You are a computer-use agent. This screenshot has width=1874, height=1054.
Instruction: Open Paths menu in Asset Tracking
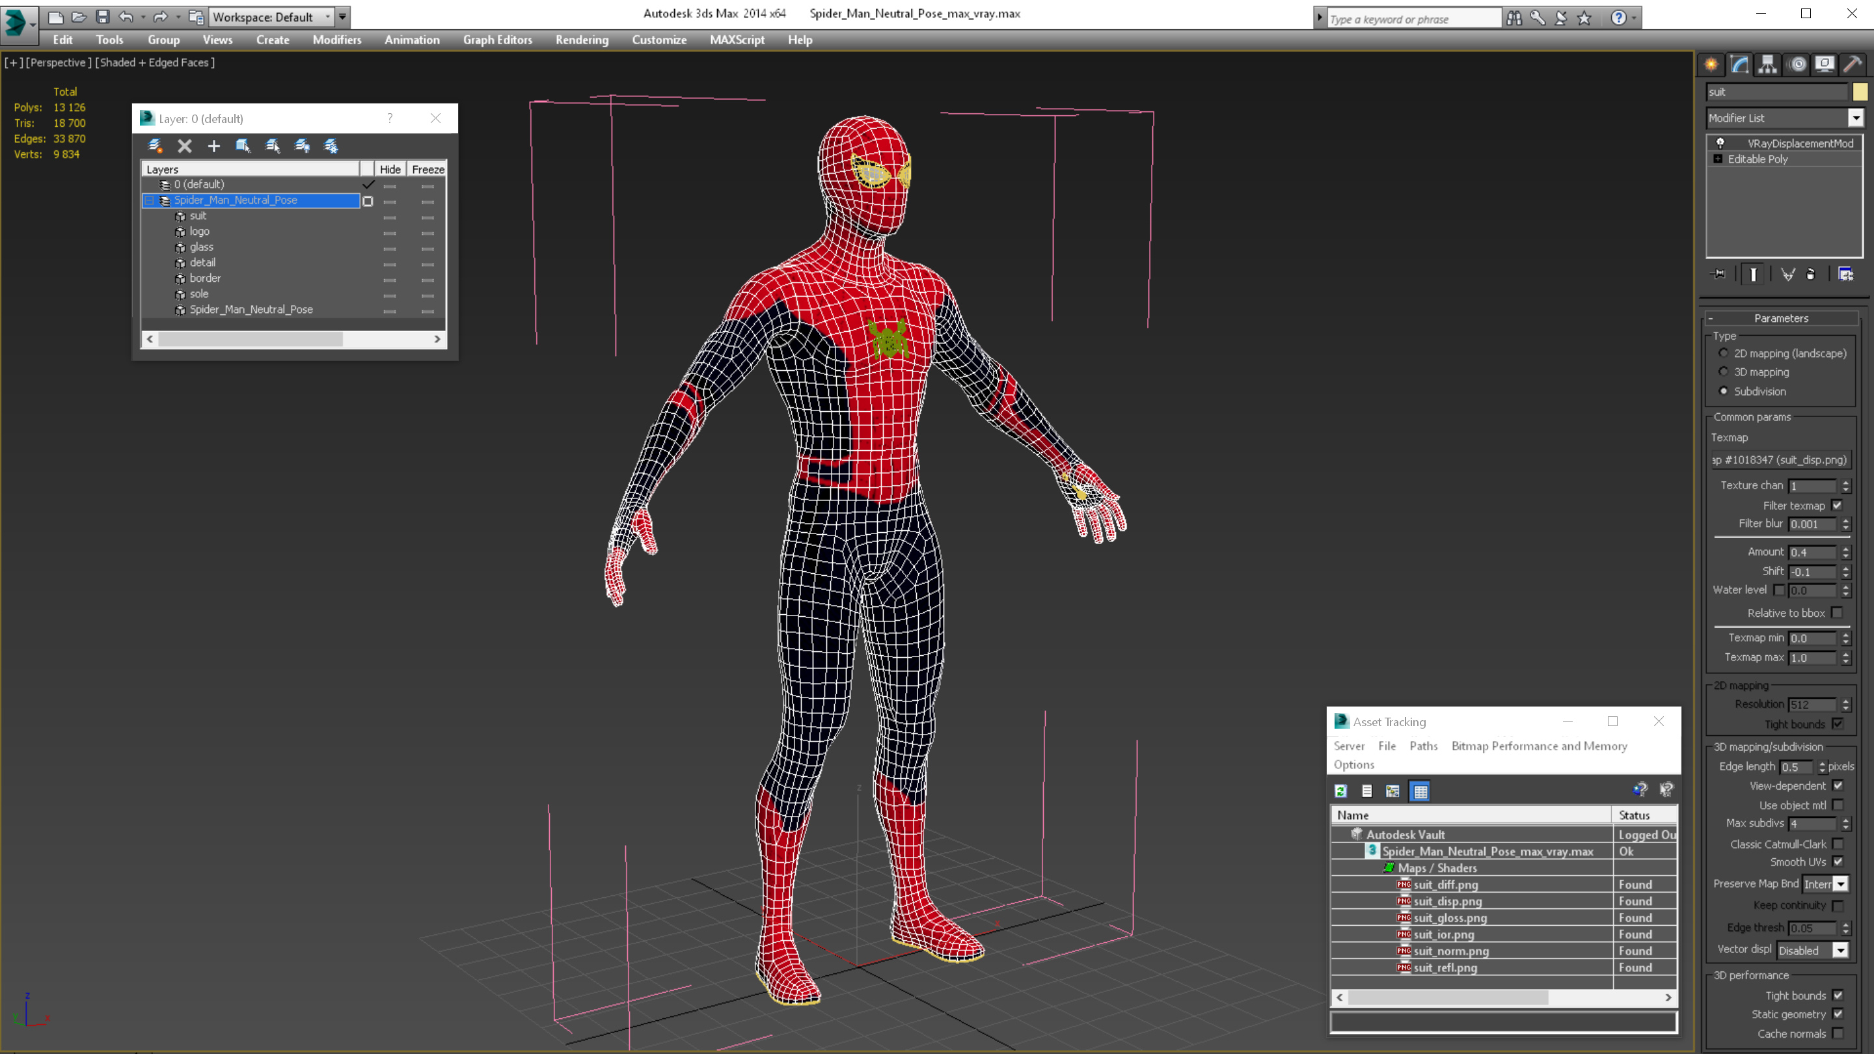click(1423, 746)
